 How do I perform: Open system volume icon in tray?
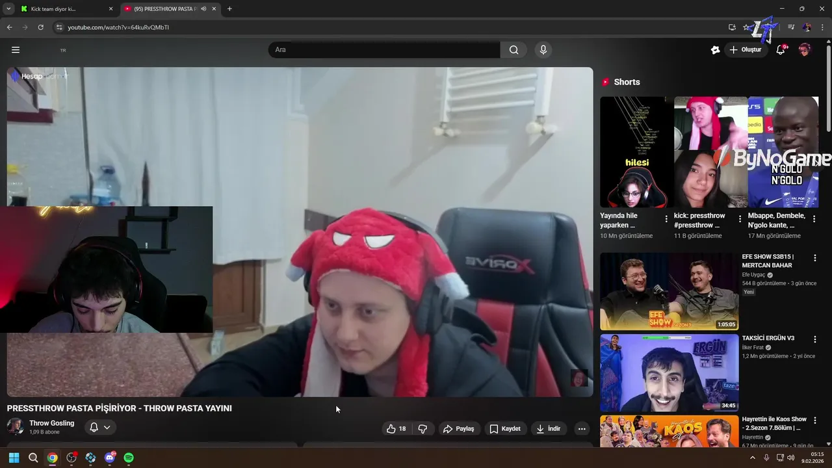coord(790,458)
